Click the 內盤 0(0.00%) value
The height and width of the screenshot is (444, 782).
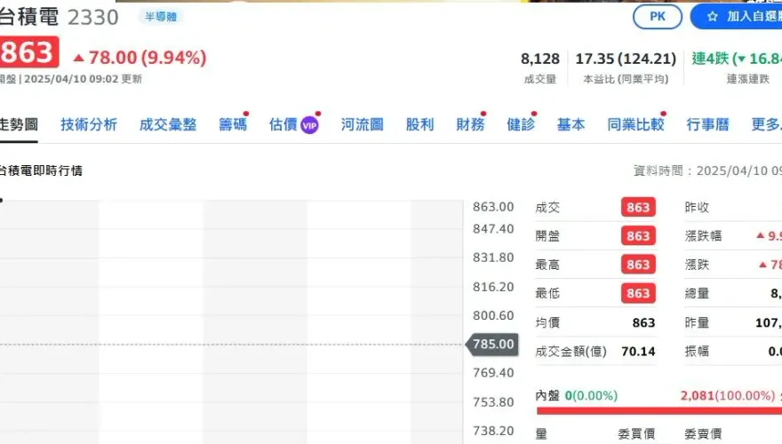(x=591, y=396)
